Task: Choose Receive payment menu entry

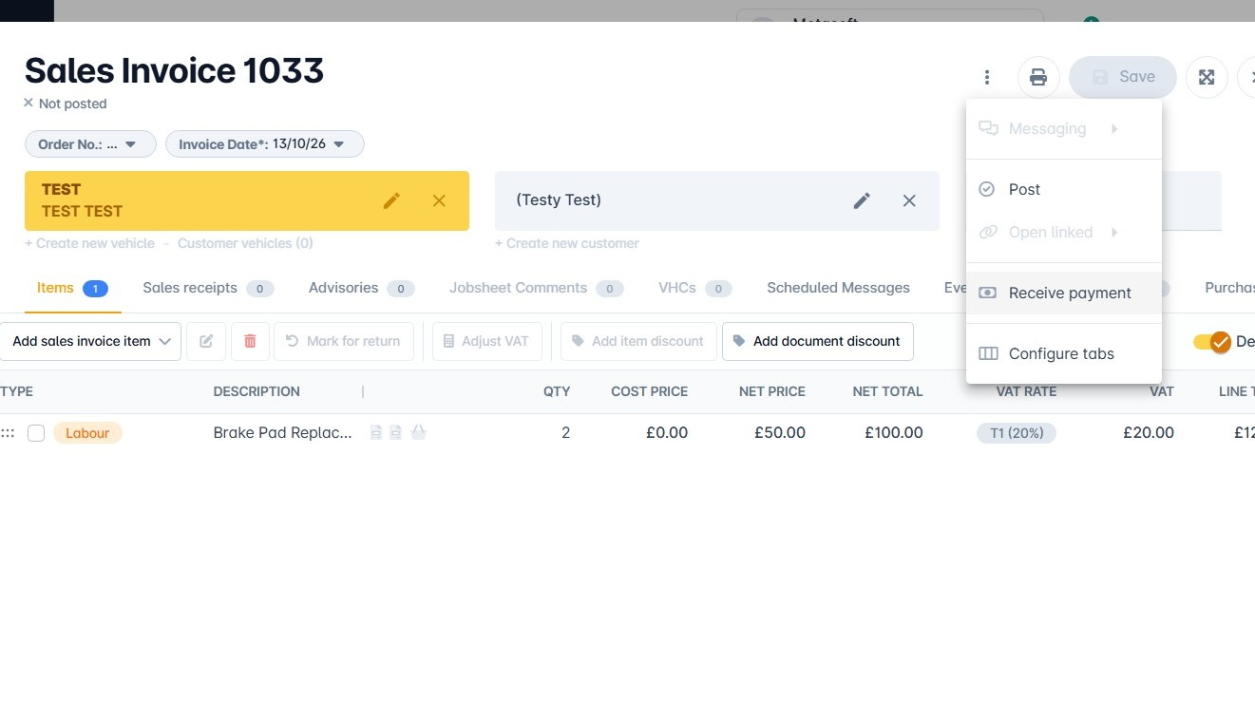Action: (x=1063, y=293)
